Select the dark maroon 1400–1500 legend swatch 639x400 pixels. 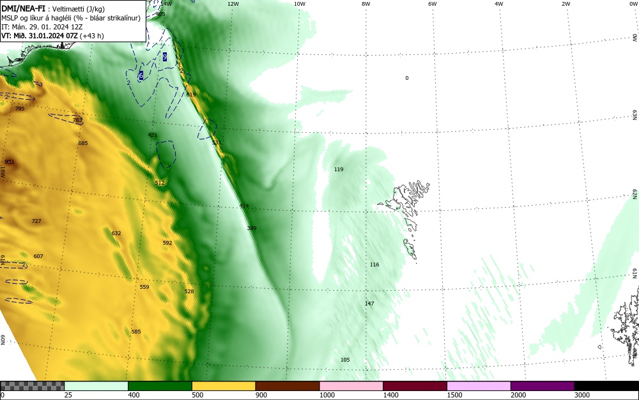[x=415, y=386]
